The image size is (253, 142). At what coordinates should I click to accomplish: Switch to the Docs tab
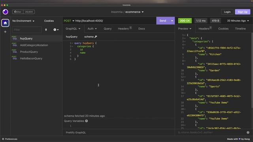(x=142, y=29)
